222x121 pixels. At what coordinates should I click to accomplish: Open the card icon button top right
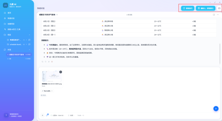tap(219, 8)
